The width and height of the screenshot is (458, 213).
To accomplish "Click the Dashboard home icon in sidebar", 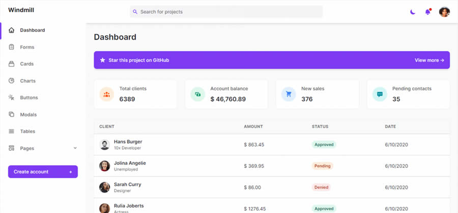I will point(11,30).
